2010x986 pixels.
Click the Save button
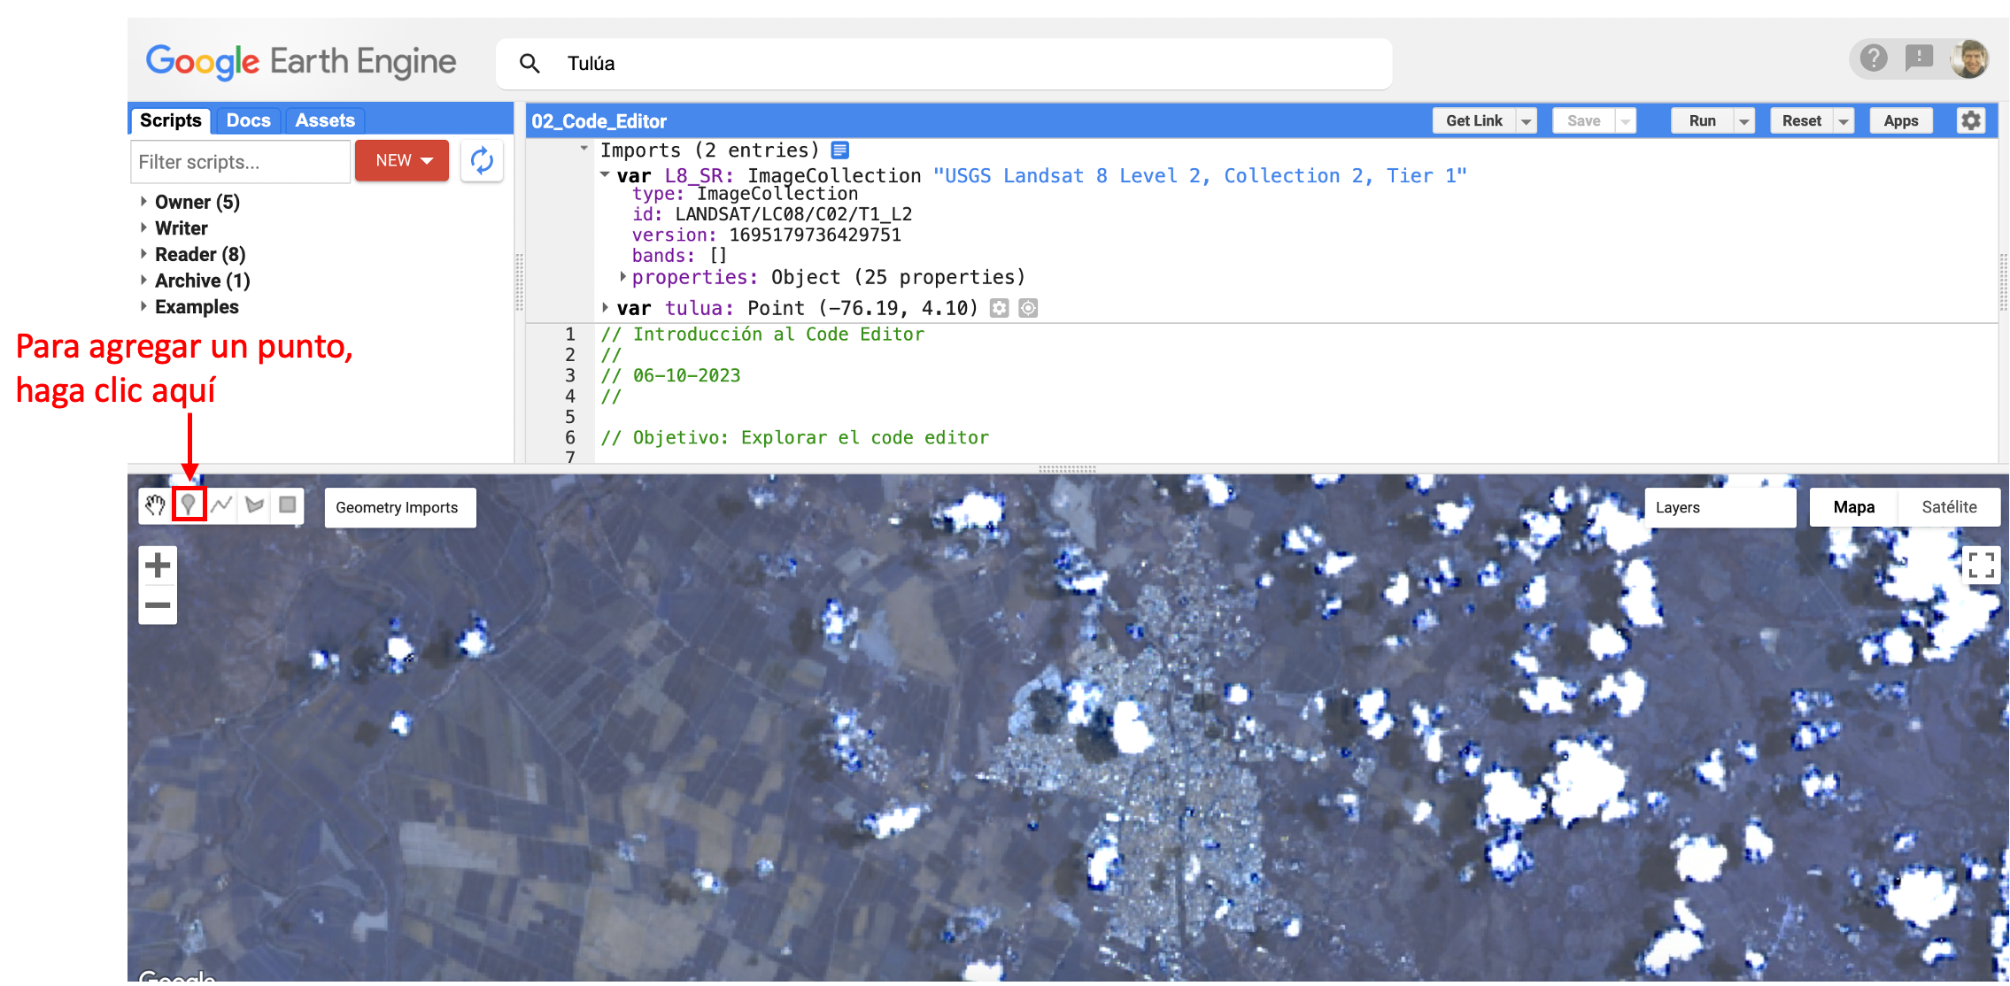[x=1583, y=121]
